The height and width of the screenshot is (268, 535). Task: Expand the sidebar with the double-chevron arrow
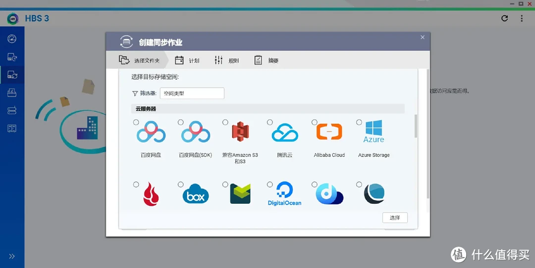pos(12,256)
